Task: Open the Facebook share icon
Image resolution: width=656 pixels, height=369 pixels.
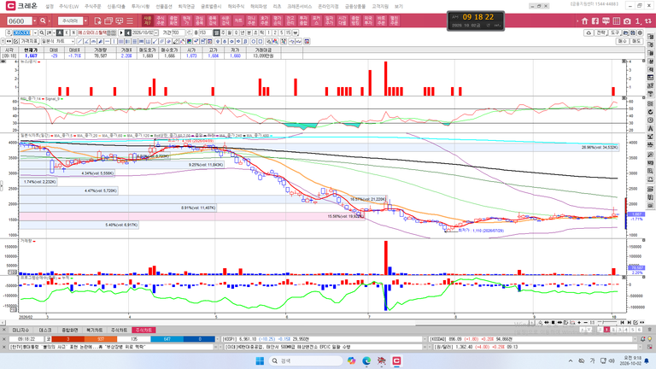Action: [595, 20]
